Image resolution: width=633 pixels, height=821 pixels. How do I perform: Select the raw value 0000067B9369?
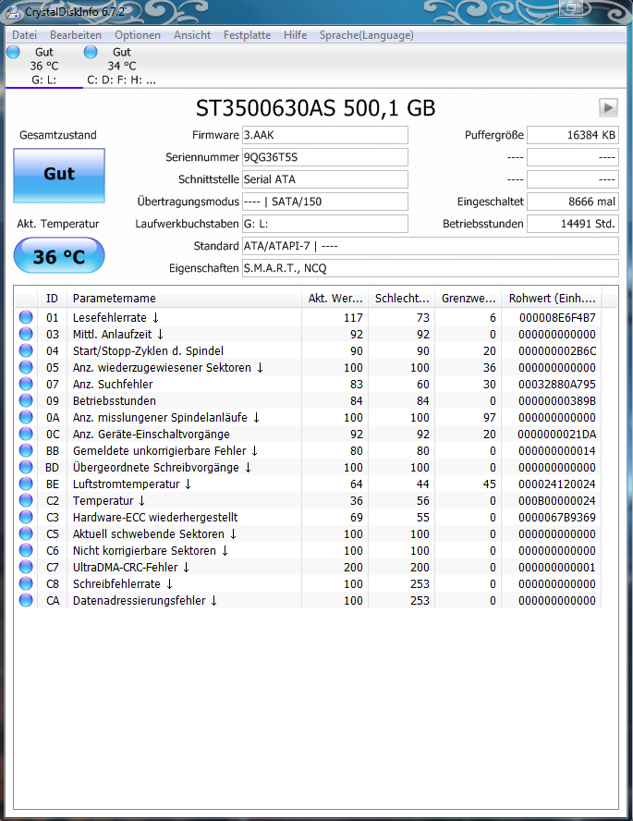tap(557, 518)
